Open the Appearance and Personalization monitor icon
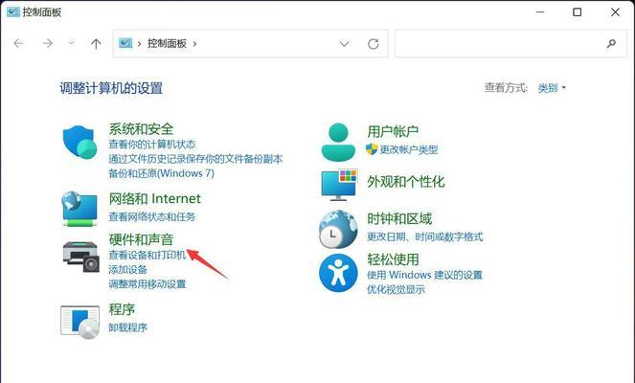 [339, 185]
